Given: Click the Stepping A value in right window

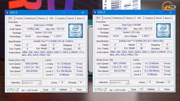Looking at the screenshot, I should coord(167,45).
